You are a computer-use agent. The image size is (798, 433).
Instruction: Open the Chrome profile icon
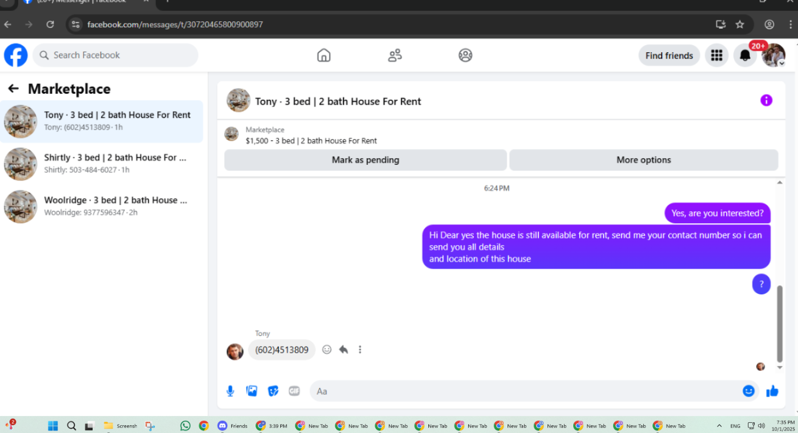(x=769, y=24)
